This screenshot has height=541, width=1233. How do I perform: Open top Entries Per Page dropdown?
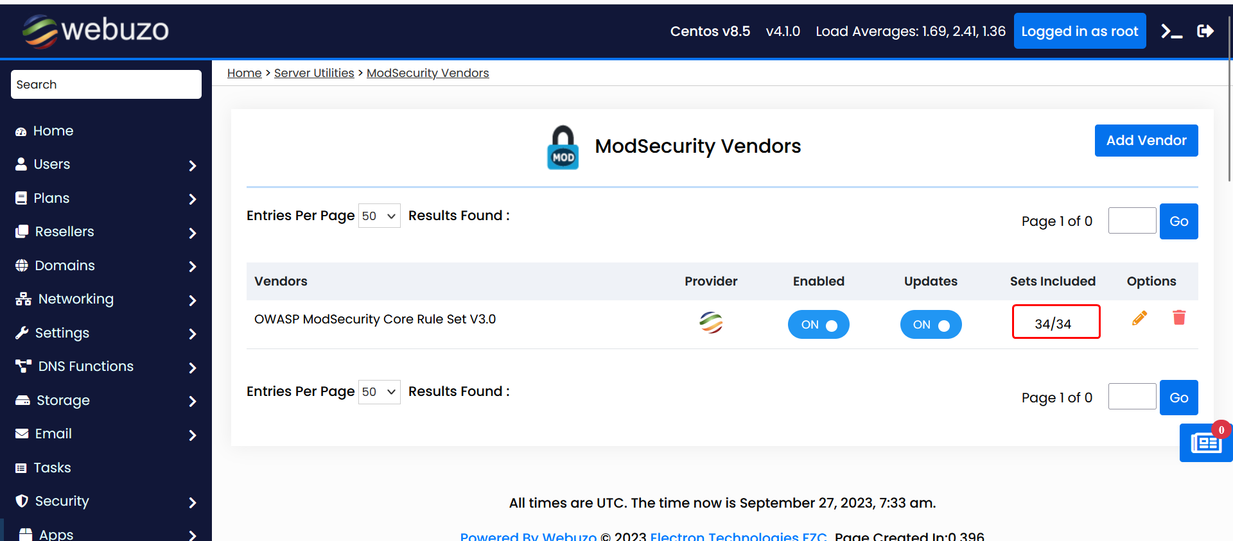click(x=379, y=216)
